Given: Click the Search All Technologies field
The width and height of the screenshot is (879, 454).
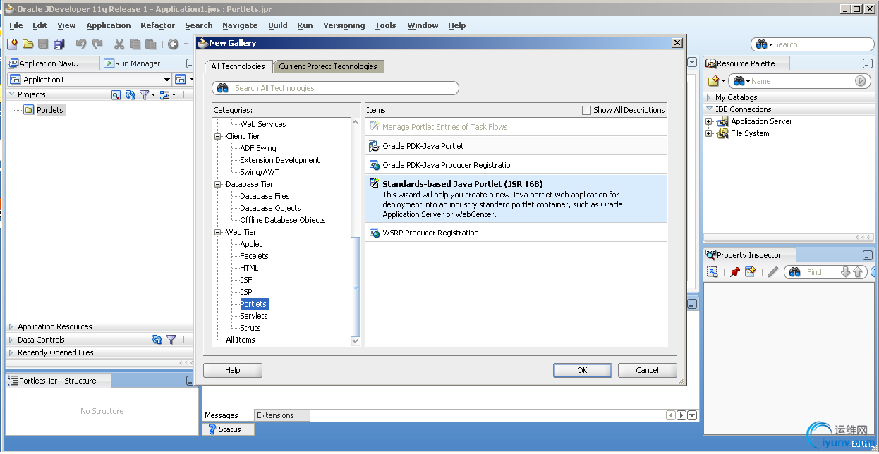Looking at the screenshot, I should (x=335, y=88).
